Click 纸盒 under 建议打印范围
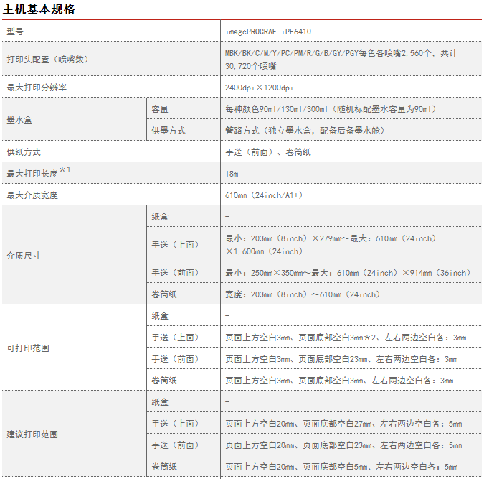 (160, 402)
